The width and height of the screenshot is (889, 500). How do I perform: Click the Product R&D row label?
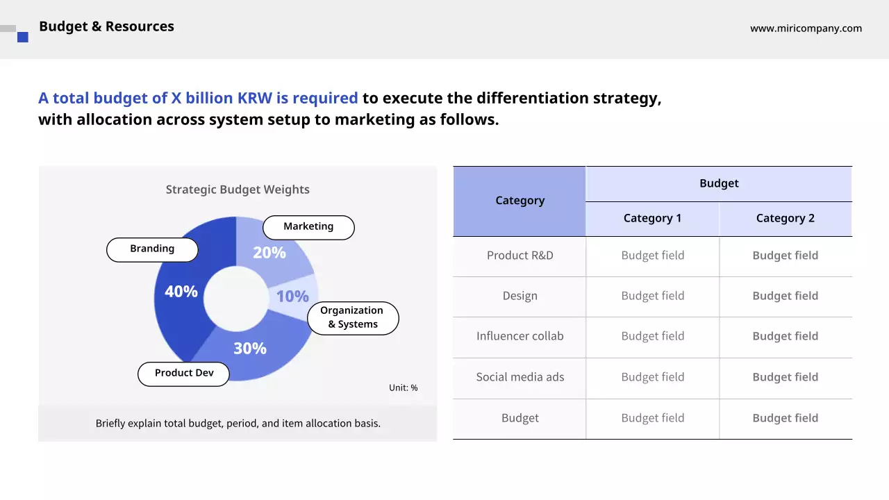pyautogui.click(x=520, y=256)
